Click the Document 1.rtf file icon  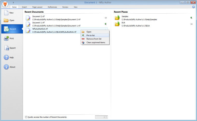pyautogui.click(x=28, y=24)
